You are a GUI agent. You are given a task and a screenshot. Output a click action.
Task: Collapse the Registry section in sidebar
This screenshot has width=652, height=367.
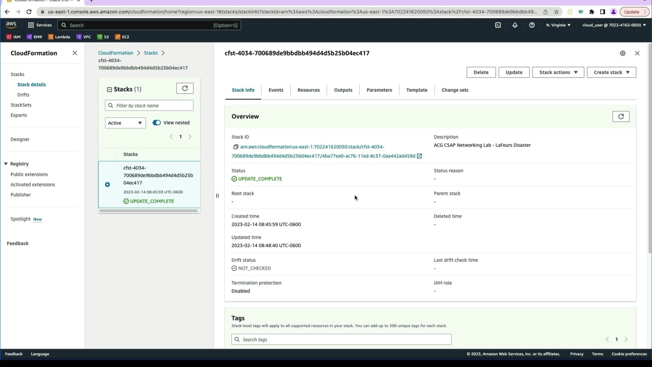coord(6,164)
